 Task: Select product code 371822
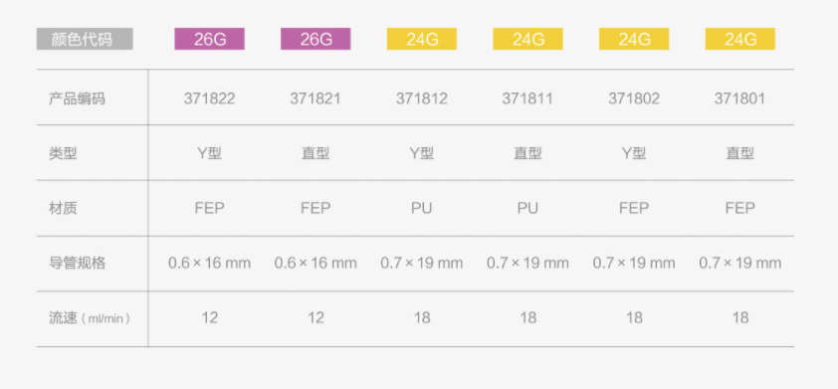(209, 98)
